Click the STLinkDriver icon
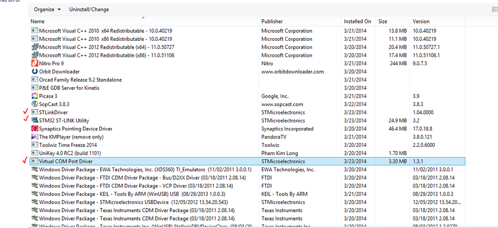498x228 pixels. [x=34, y=112]
